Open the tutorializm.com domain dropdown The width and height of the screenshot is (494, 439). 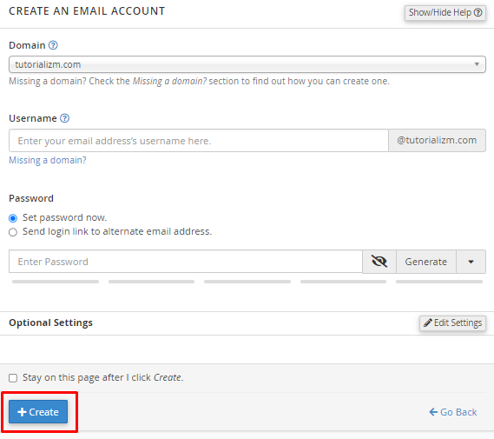pos(247,64)
